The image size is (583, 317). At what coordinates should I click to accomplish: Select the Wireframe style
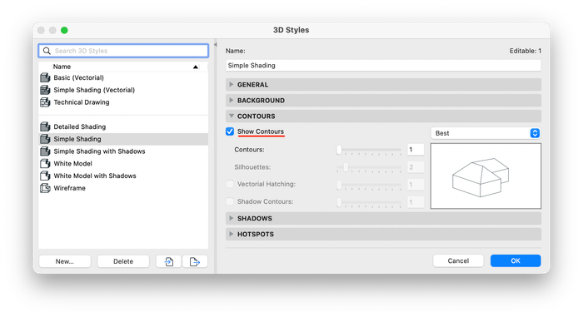point(123,188)
